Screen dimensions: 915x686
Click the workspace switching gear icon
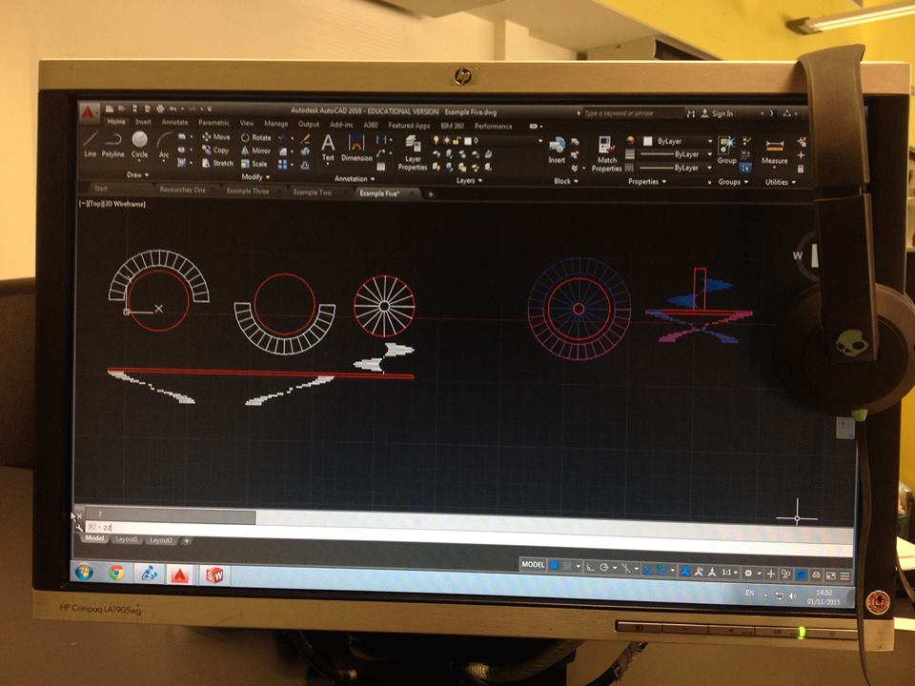[x=750, y=574]
